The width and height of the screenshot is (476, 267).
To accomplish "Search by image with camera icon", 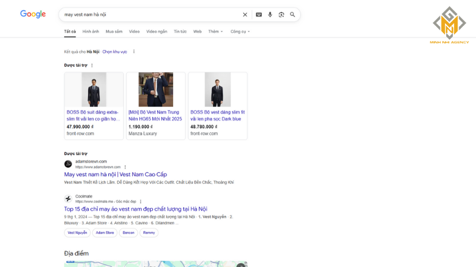I will tap(281, 14).
